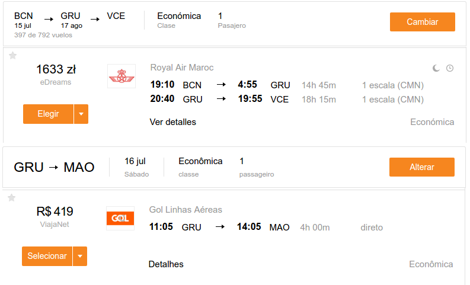Click the Cambiar button
The height and width of the screenshot is (285, 470).
click(423, 22)
